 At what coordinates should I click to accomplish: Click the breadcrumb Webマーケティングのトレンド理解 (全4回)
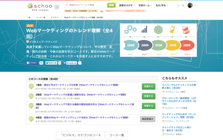click(x=84, y=17)
